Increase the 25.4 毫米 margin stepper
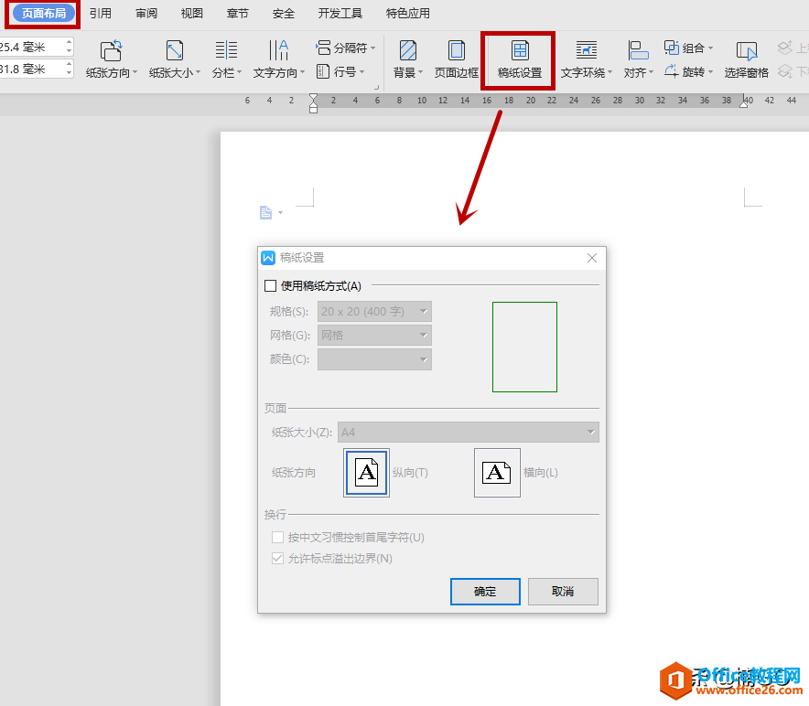 click(x=70, y=42)
